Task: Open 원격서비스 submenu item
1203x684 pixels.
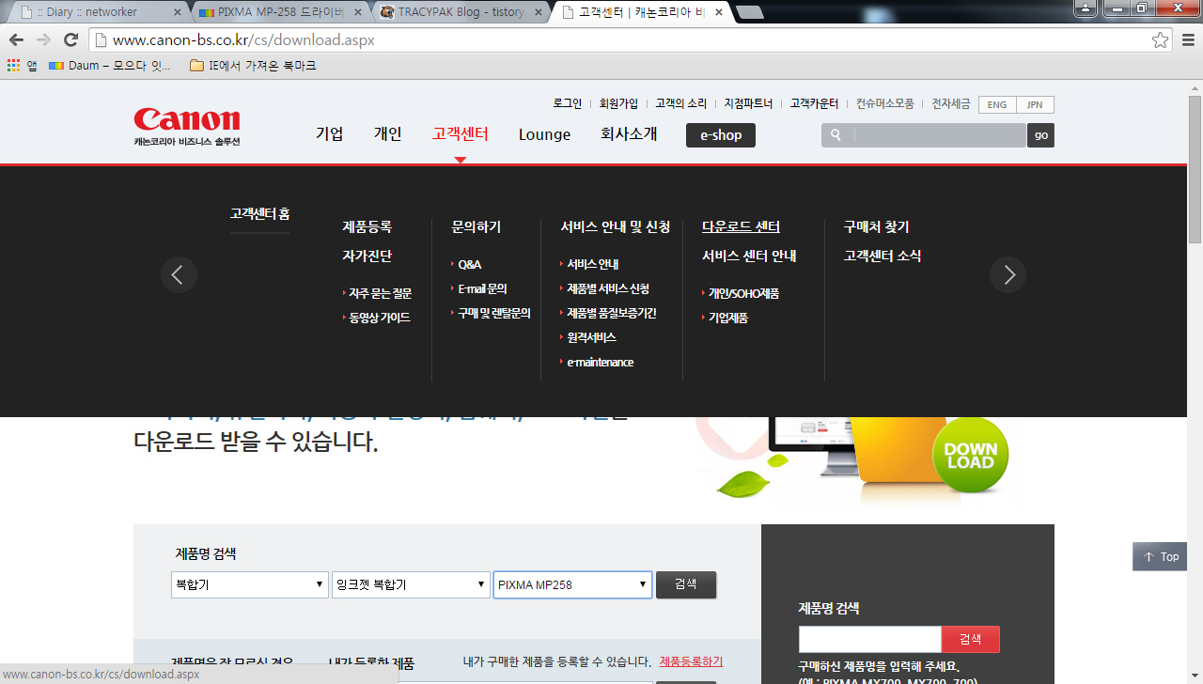Action: [x=591, y=337]
